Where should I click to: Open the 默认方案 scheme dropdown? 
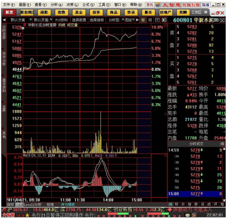click(18, 19)
